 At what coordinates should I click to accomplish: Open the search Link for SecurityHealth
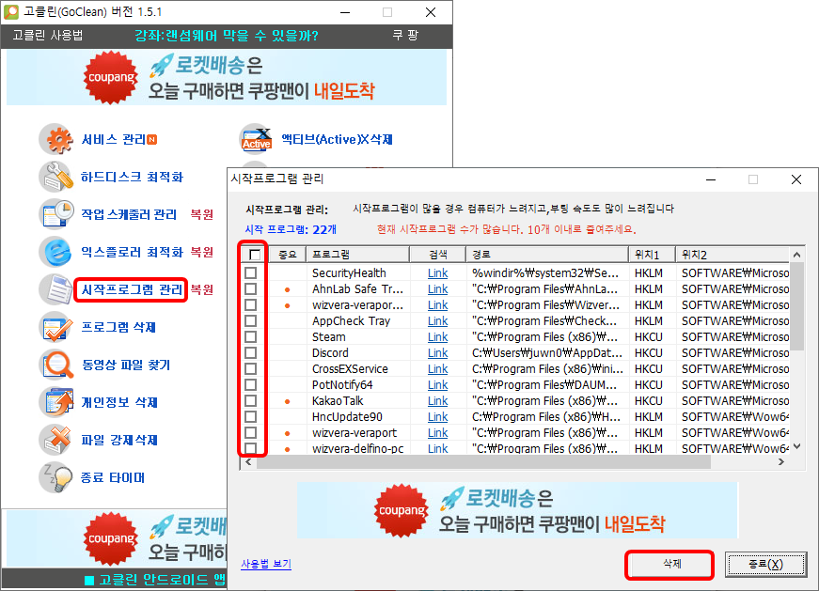[x=437, y=273]
